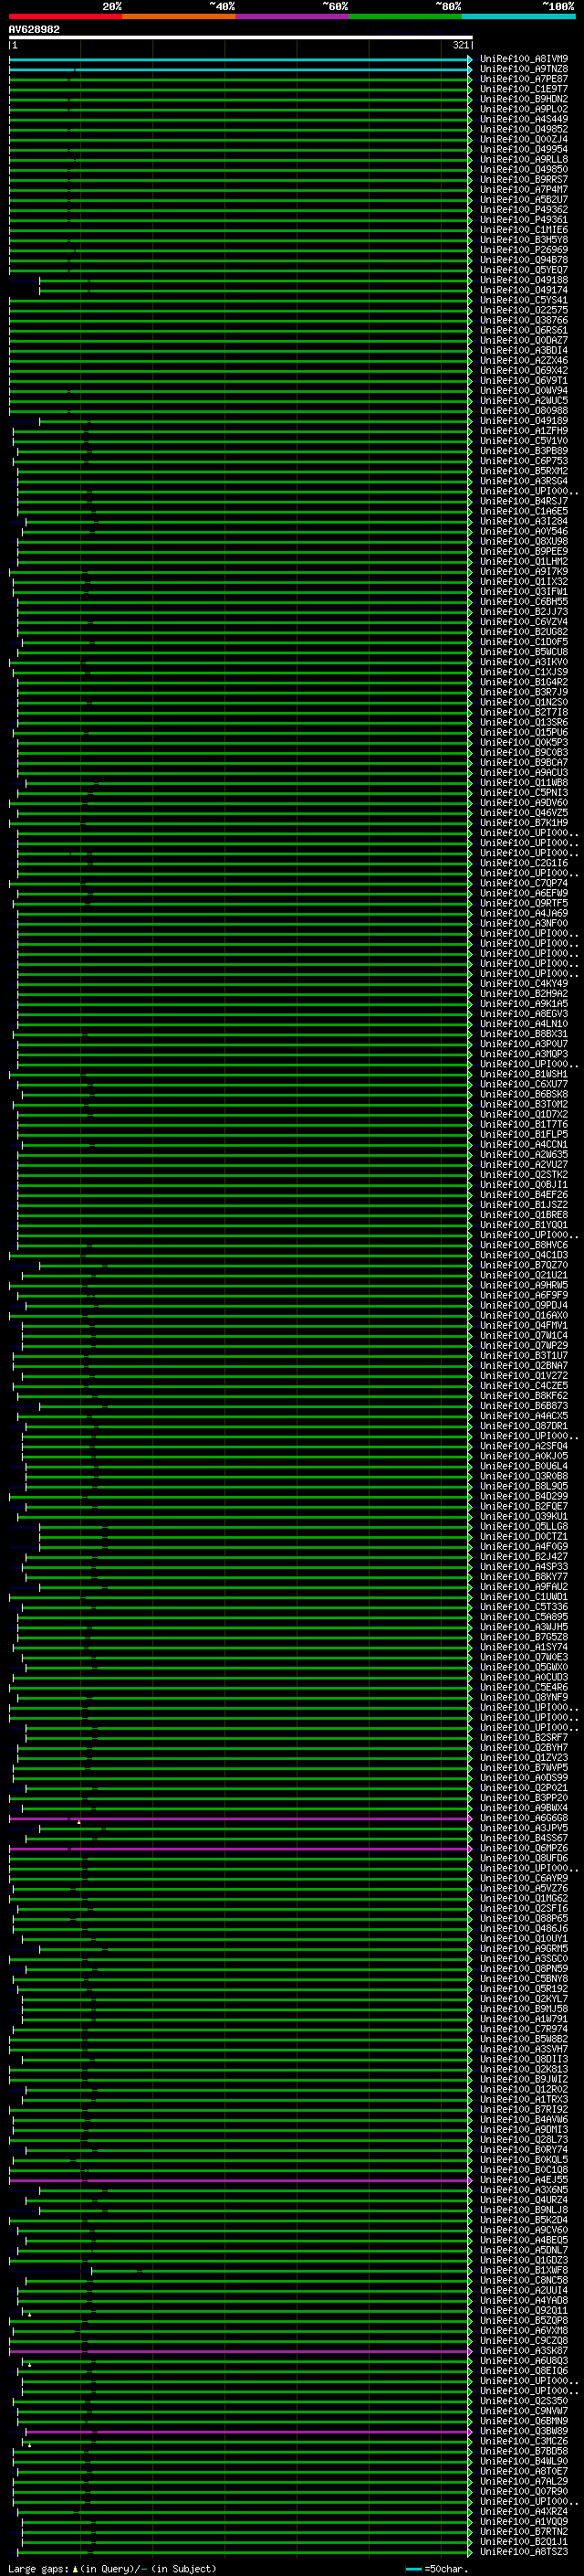584x2576 pixels.
Task: Select the UniRef100_Q92Q11 label
Action: pyautogui.click(x=524, y=2311)
